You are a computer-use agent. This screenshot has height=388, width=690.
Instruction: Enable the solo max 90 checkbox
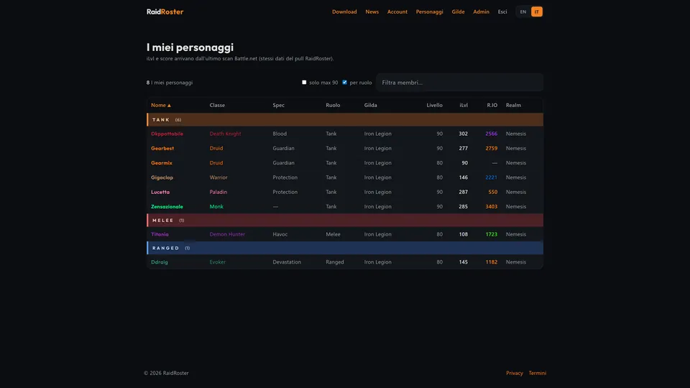304,82
